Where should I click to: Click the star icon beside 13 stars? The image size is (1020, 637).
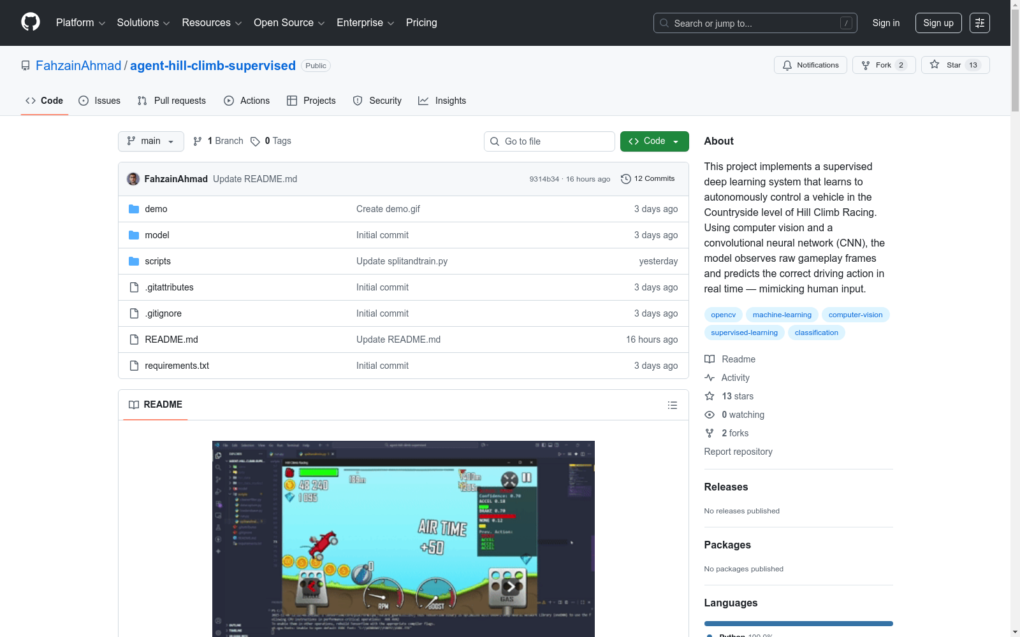point(710,396)
